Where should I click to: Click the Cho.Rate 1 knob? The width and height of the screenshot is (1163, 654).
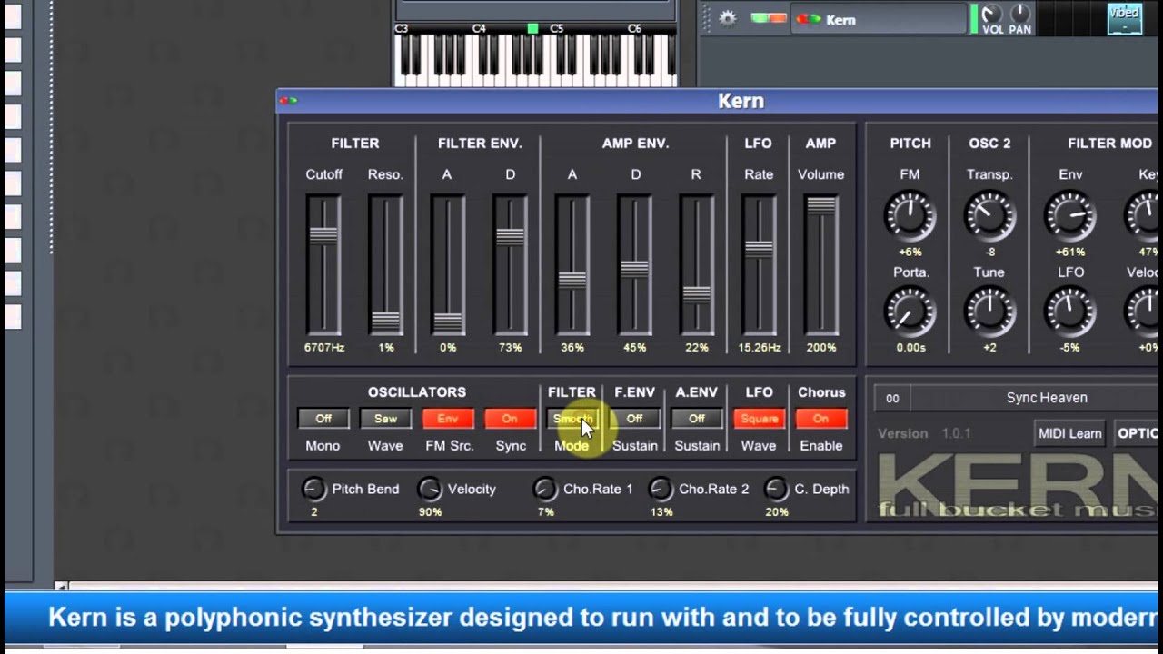point(544,489)
